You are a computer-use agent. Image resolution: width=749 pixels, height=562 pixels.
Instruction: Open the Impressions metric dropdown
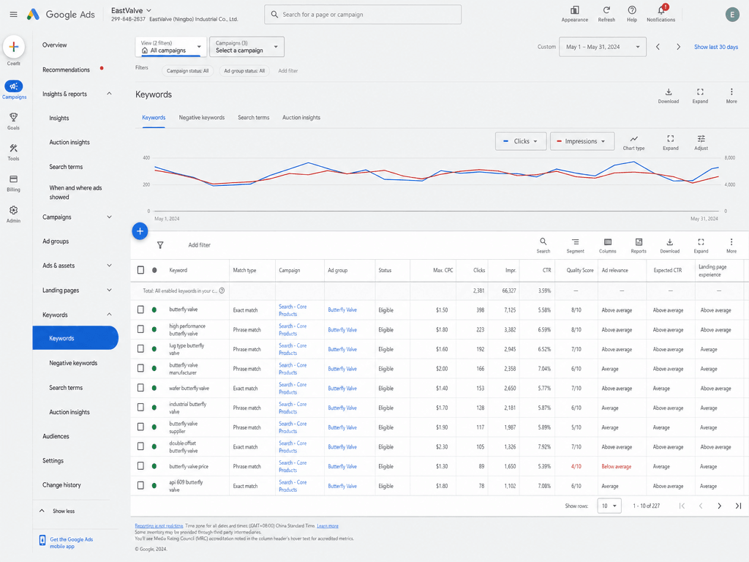tap(581, 141)
